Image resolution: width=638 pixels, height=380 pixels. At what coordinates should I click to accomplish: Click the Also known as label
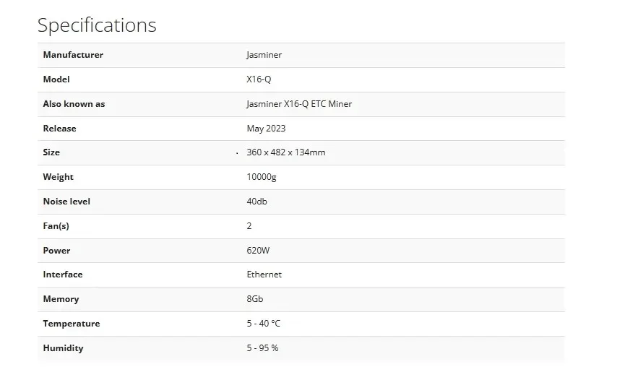point(74,104)
